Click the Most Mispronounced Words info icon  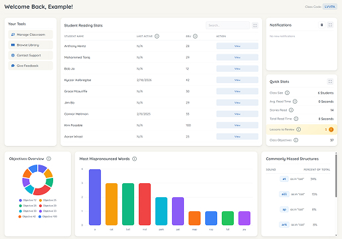point(134,159)
